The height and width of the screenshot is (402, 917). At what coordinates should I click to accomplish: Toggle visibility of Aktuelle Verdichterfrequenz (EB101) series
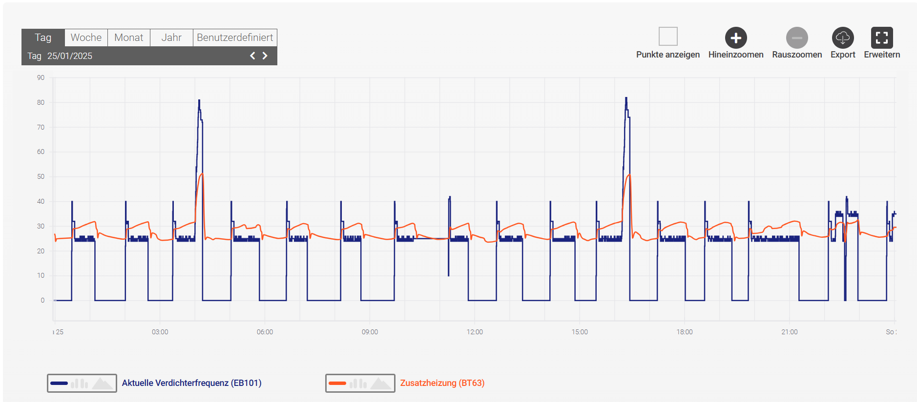(x=191, y=383)
